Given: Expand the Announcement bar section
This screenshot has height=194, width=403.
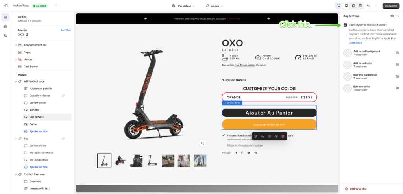Looking at the screenshot, I should click(x=16, y=45).
